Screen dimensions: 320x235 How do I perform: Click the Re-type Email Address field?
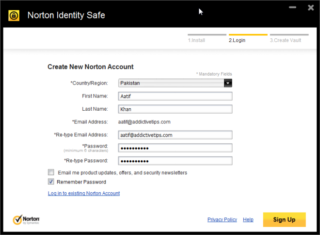(175, 135)
